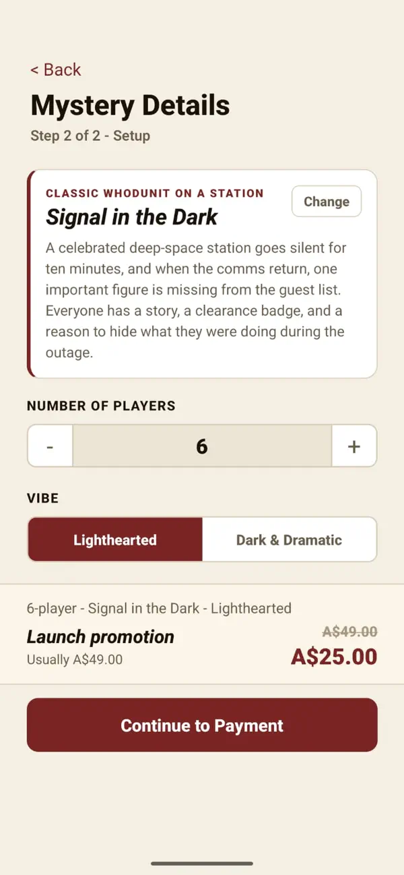Tap the Number of Players label

(x=101, y=406)
